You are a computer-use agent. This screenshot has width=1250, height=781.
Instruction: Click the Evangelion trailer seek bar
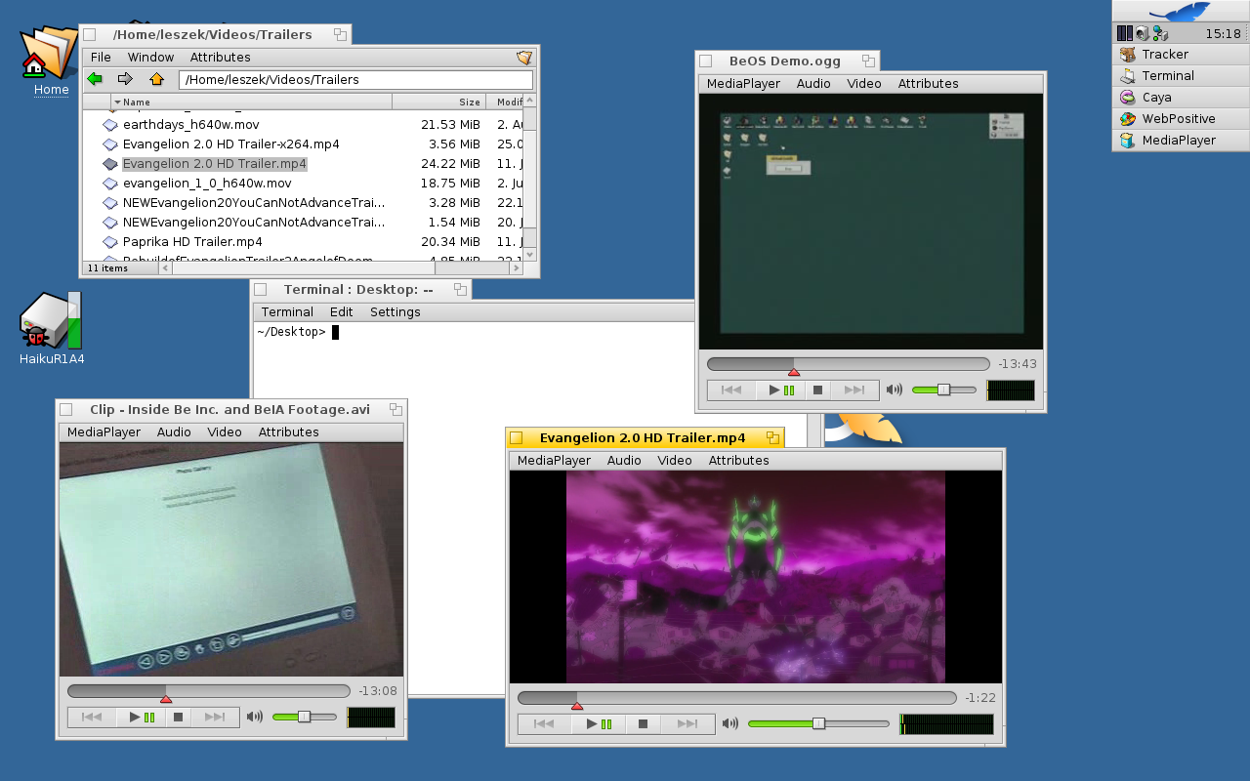coord(736,698)
